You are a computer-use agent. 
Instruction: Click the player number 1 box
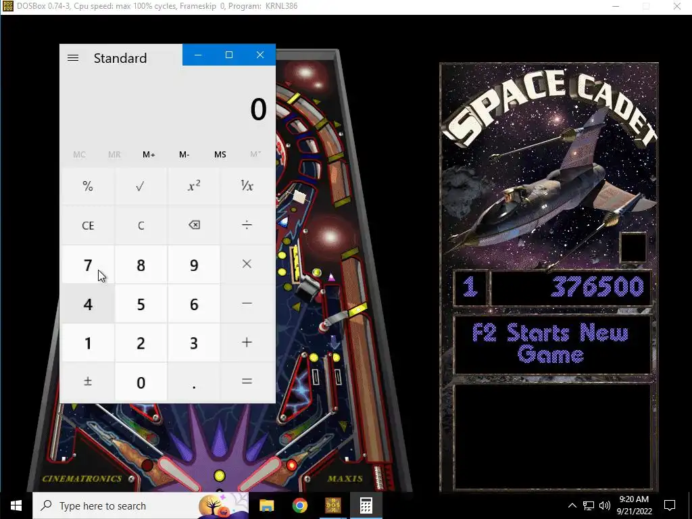pyautogui.click(x=470, y=287)
